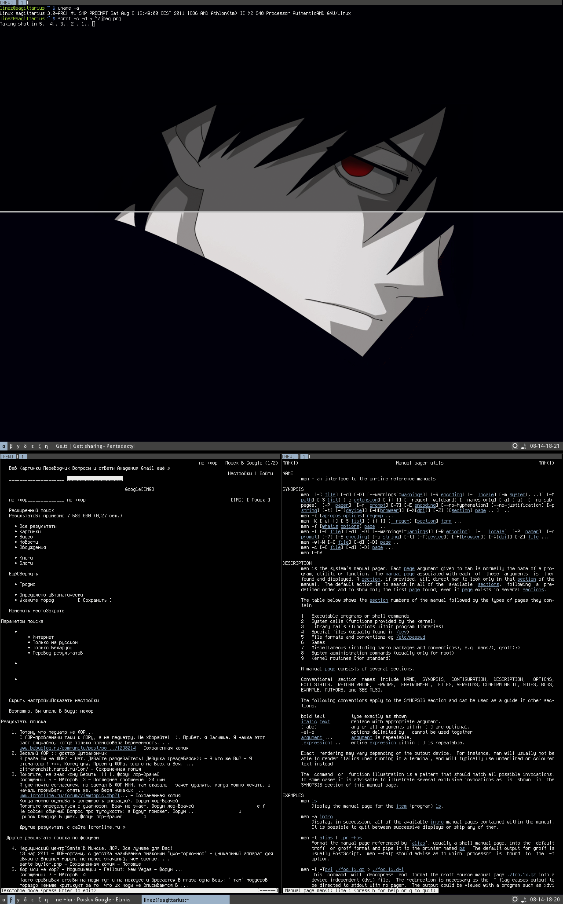The height and width of the screenshot is (904, 563).
Task: Select Обсуждения results filter
Action: 33,547
